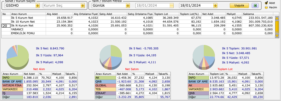Click the table vertical scrollbar thumb
The width and height of the screenshot is (281, 101).
pyautogui.click(x=277, y=26)
